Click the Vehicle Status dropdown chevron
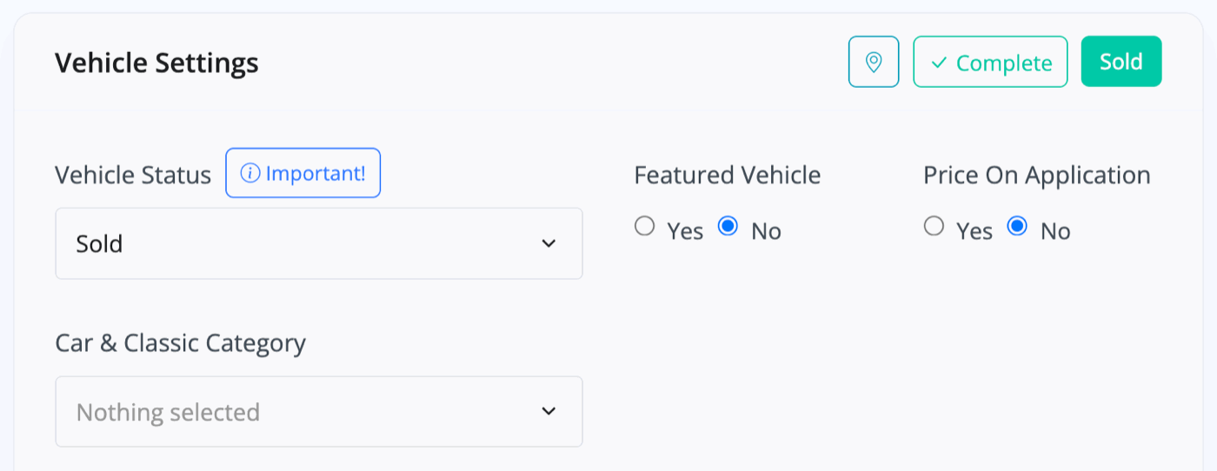Viewport: 1217px width, 471px height. point(549,243)
